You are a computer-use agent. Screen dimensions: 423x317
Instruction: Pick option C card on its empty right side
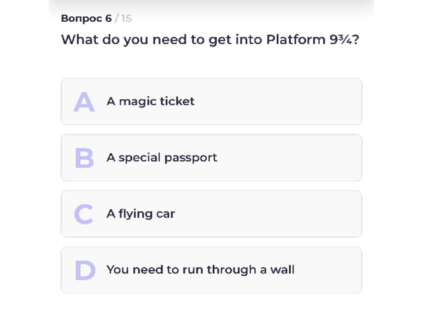(268, 214)
